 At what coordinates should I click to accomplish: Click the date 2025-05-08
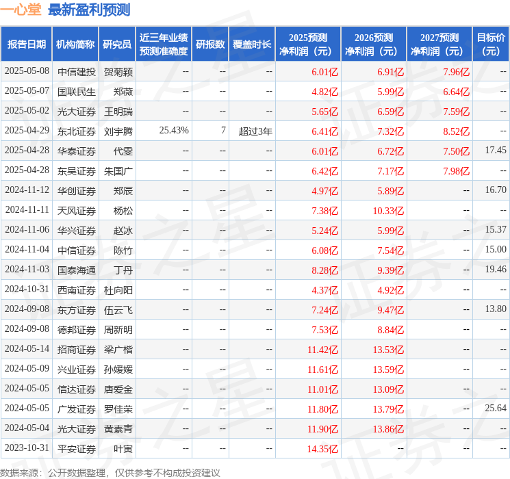coord(27,71)
